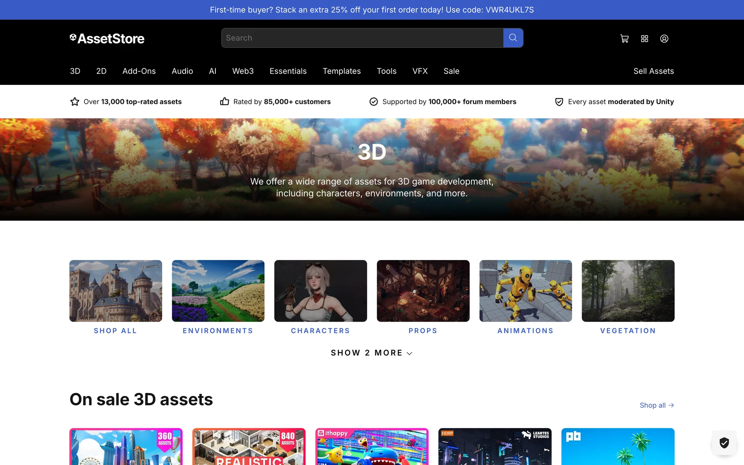The width and height of the screenshot is (744, 465).
Task: Go to the Sale navigation item
Action: tap(451, 71)
